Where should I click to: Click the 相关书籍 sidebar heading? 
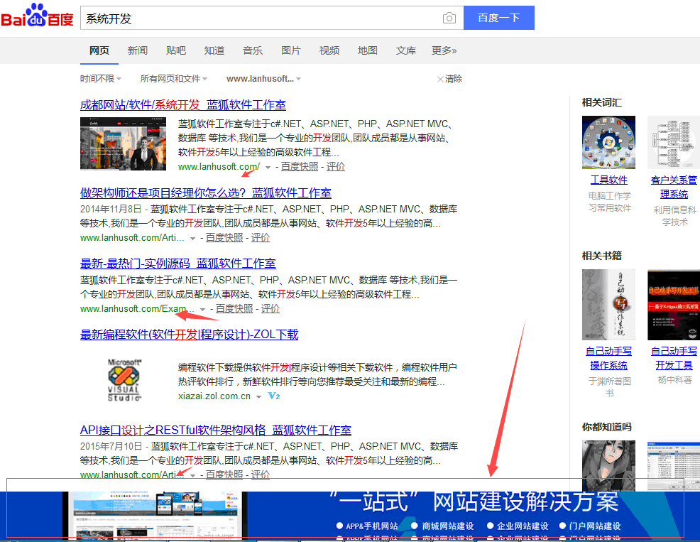point(602,256)
